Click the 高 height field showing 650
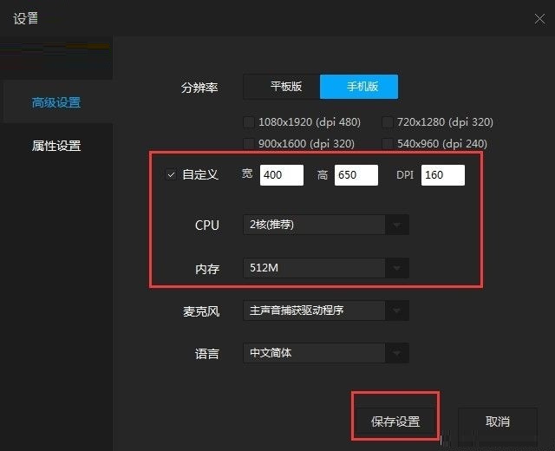Screen dimensions: 555x451 (356, 175)
